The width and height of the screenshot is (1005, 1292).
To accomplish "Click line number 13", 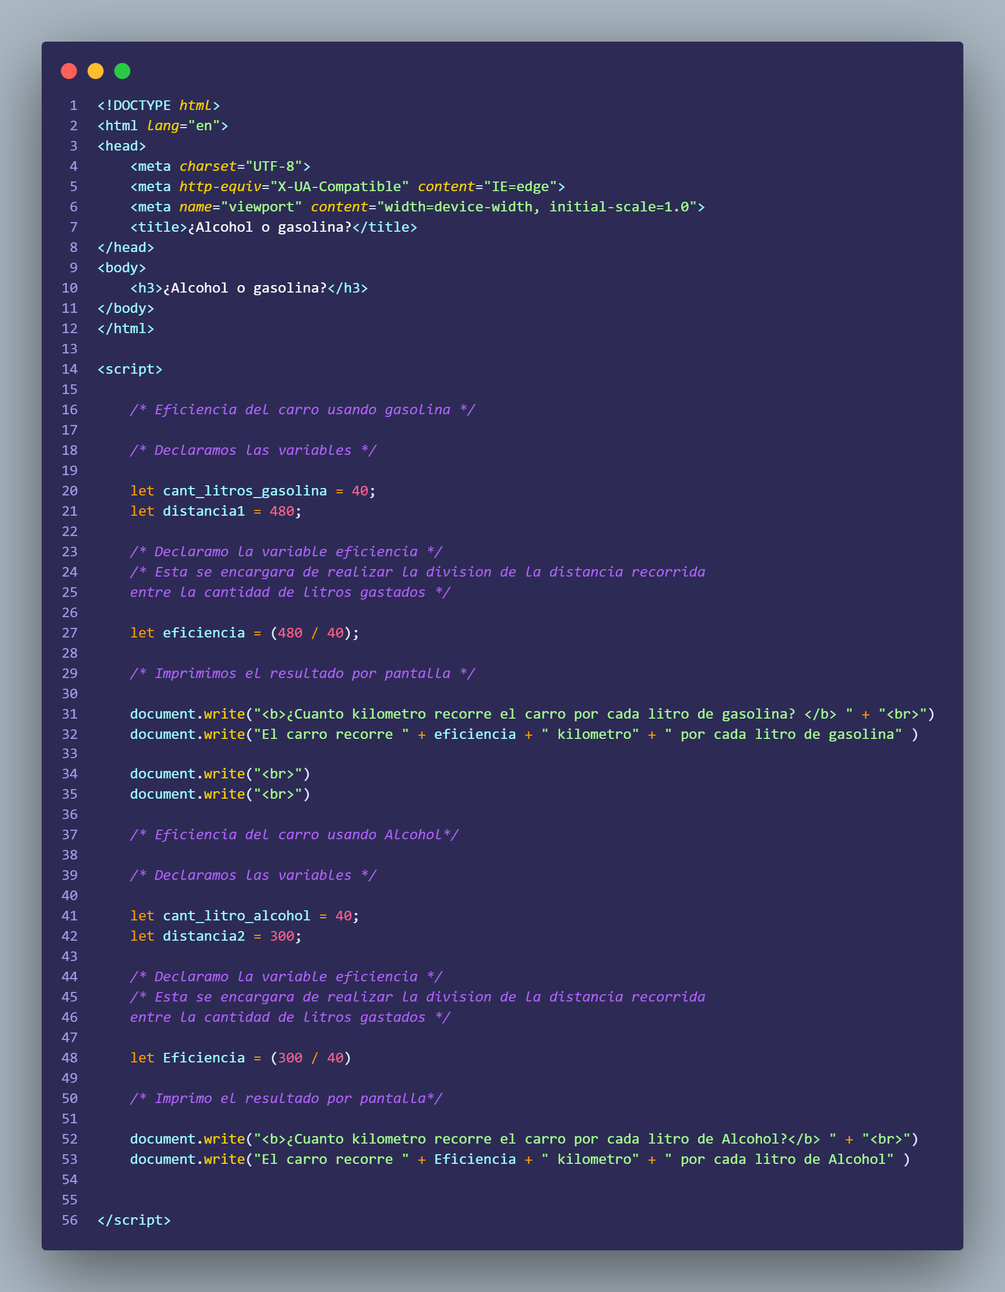I will point(70,349).
